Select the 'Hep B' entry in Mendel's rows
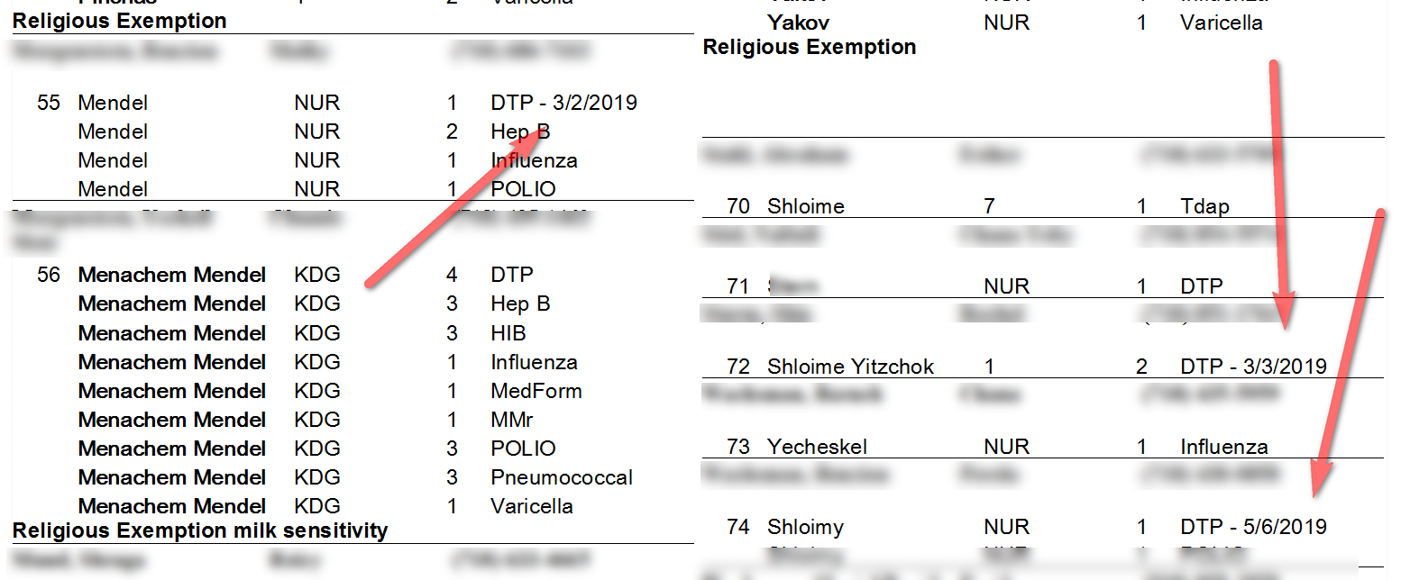Viewport: 1410px width, 580px height. pos(520,131)
